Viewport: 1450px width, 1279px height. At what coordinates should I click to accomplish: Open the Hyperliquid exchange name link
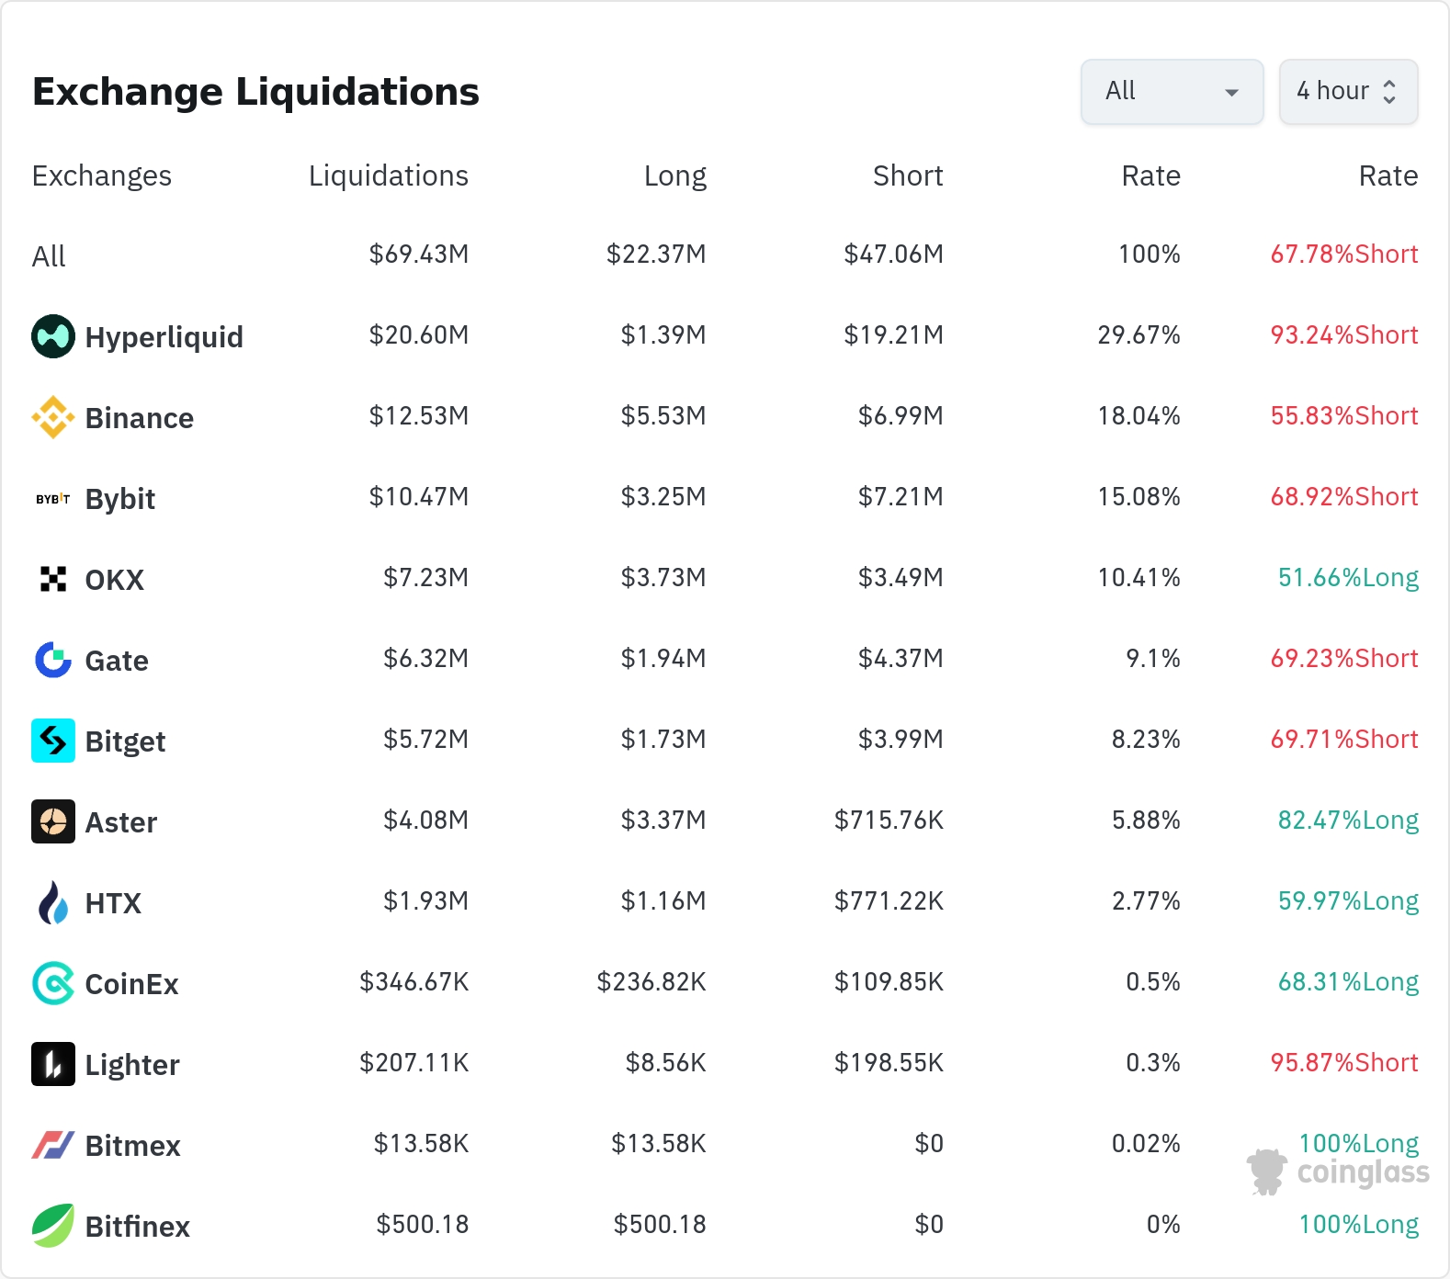(x=164, y=337)
